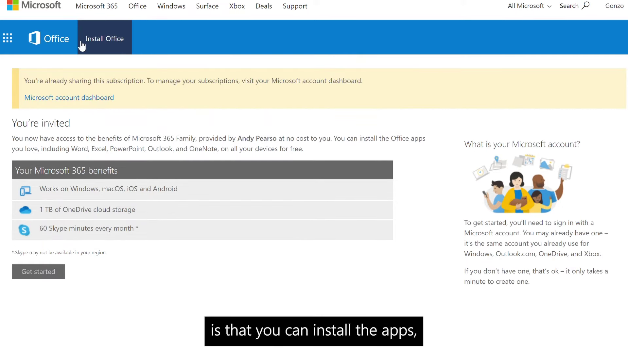
Task: Open Xbox in top navigation
Action: point(237,6)
